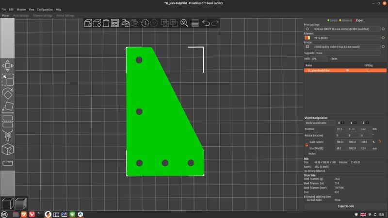Click the Undo arrow icon
Image resolution: width=388 pixels, height=218 pixels.
coord(206,23)
